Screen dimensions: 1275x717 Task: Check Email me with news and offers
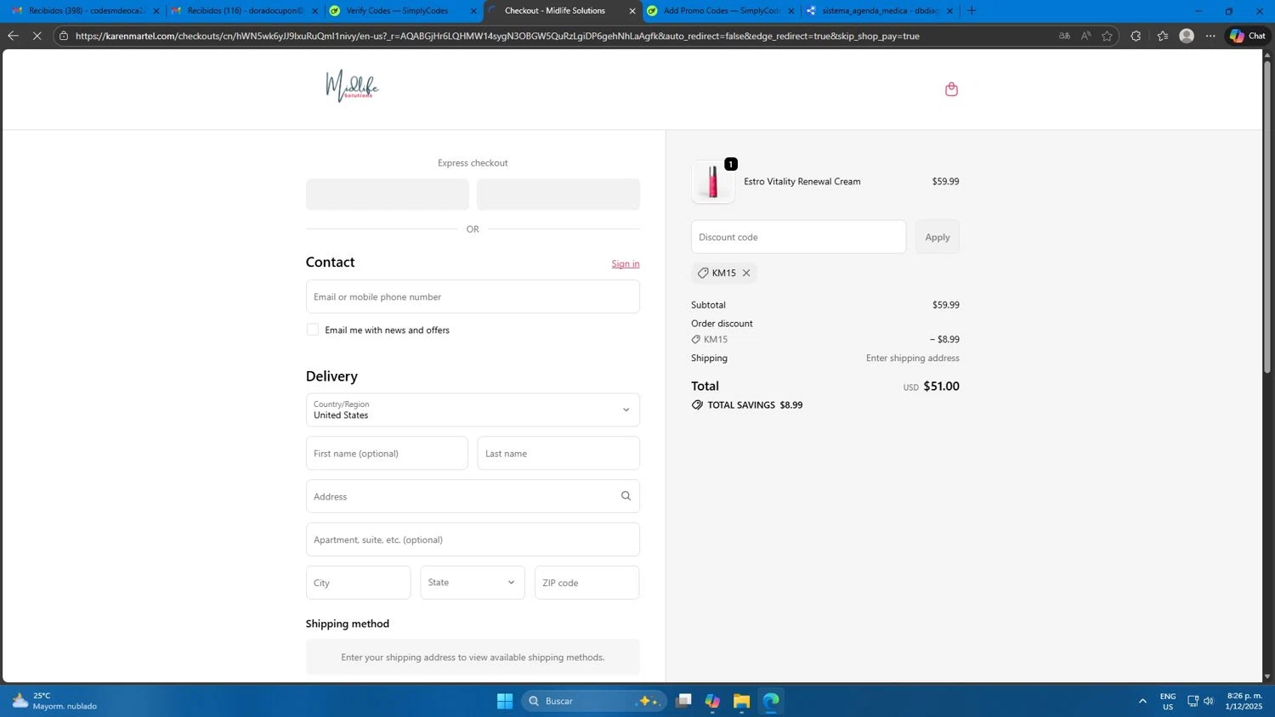click(x=313, y=330)
